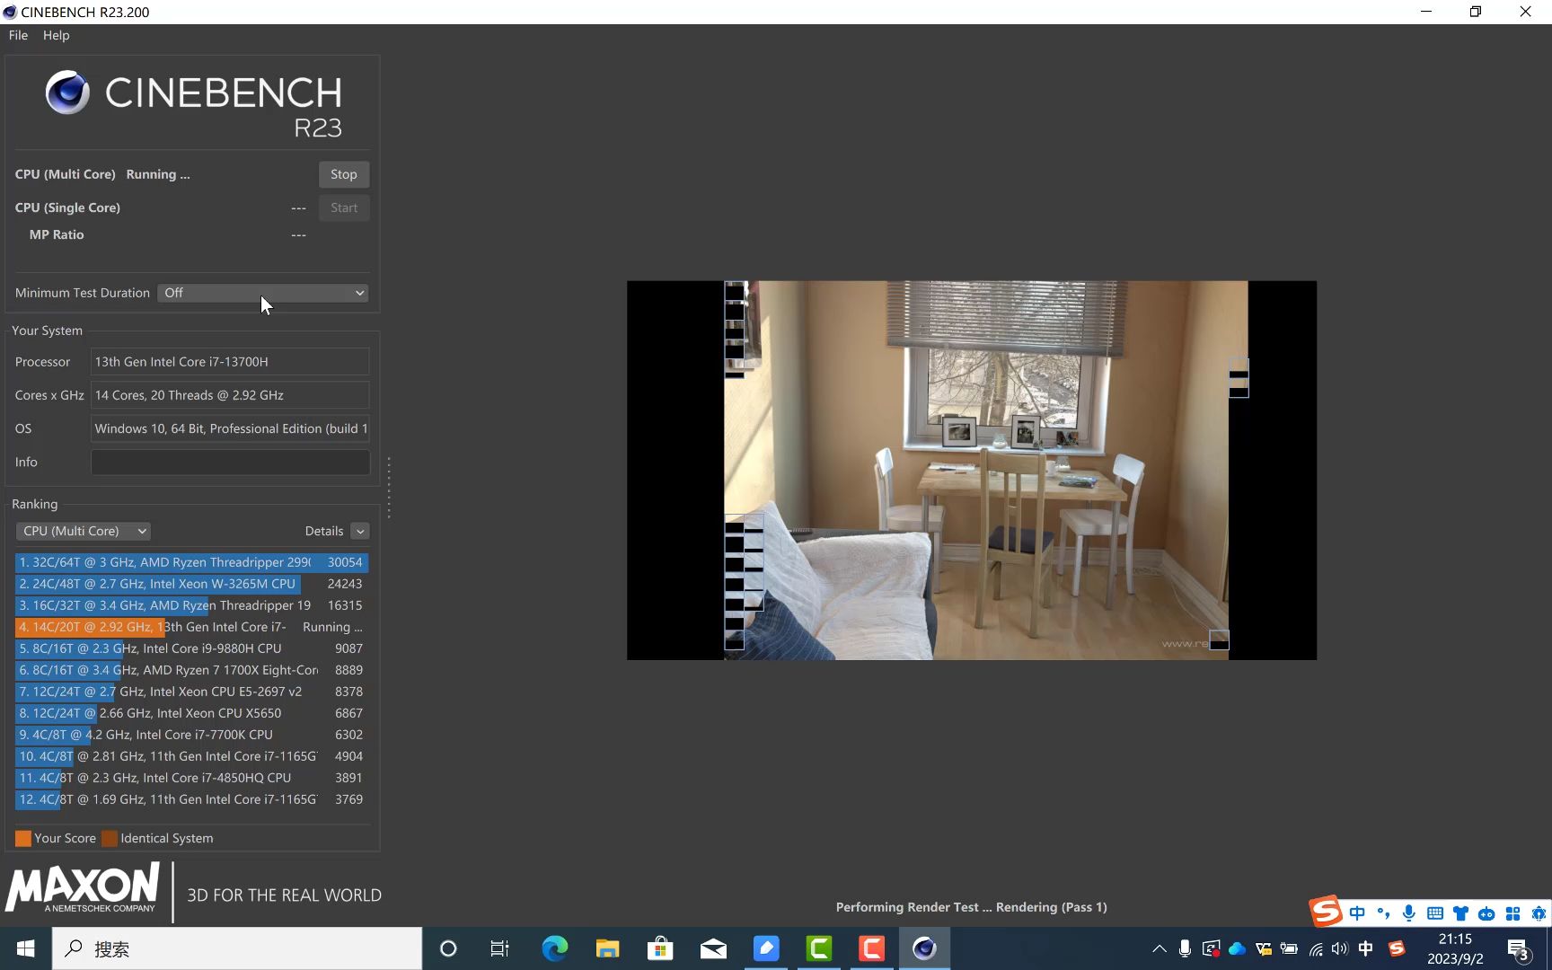This screenshot has height=970, width=1552.
Task: Open the CPU (Multi Core) ranking dropdown
Action: pos(83,531)
